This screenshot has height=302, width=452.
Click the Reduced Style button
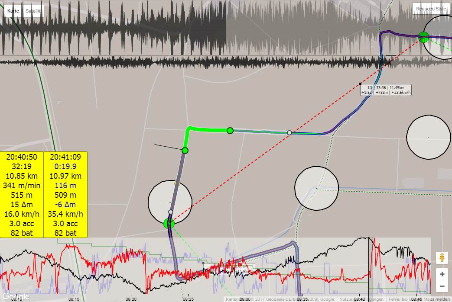tap(431, 9)
